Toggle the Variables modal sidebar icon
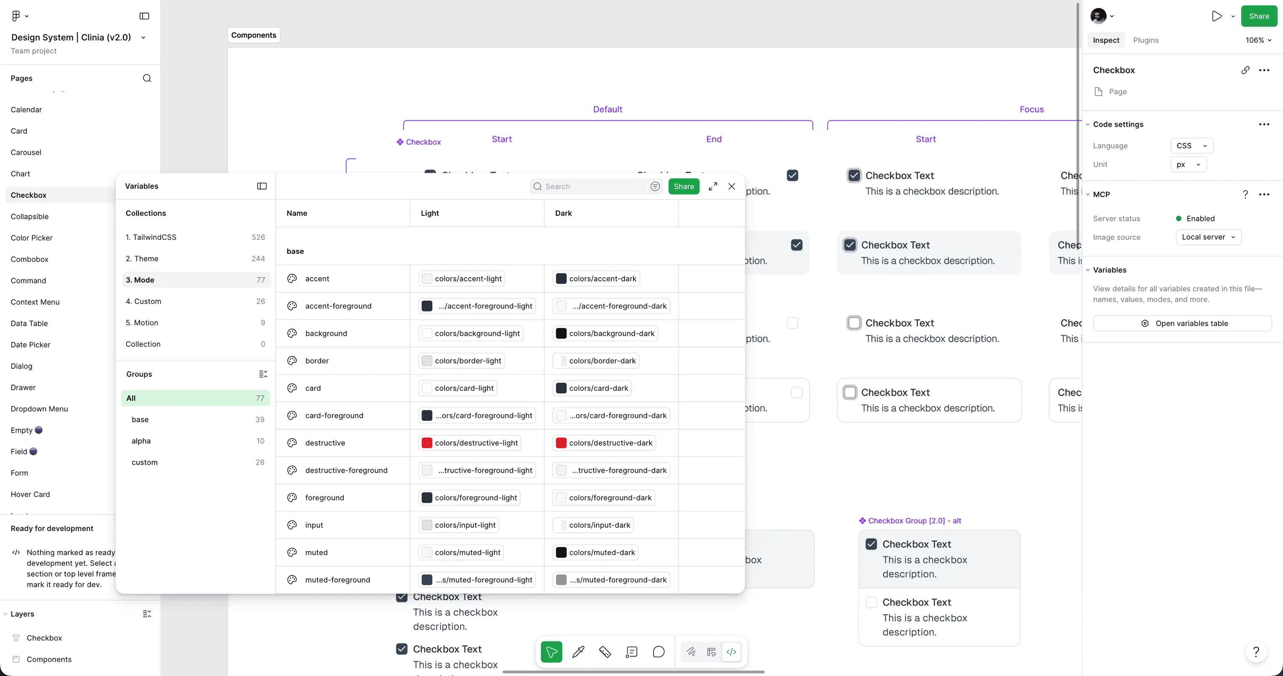Viewport: 1283px width, 676px height. (x=262, y=186)
